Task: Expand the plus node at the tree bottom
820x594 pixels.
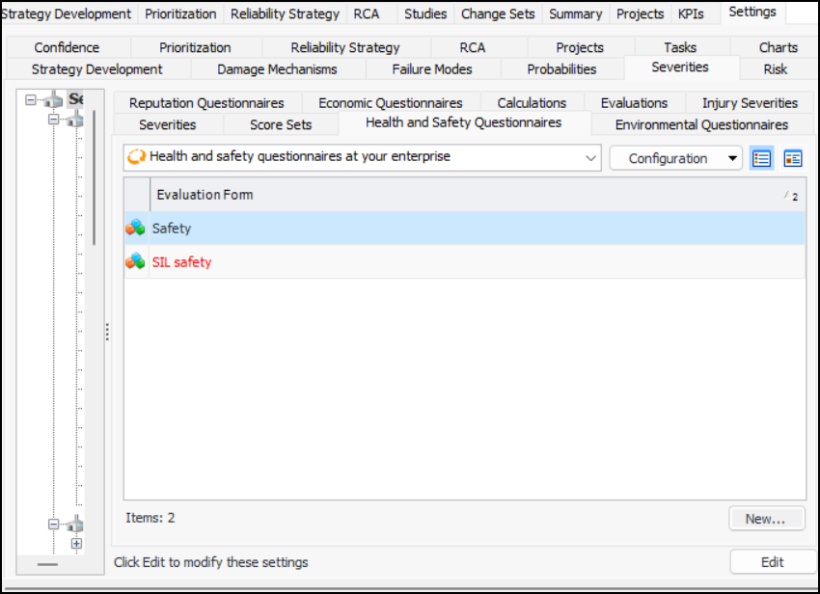Action: point(76,543)
